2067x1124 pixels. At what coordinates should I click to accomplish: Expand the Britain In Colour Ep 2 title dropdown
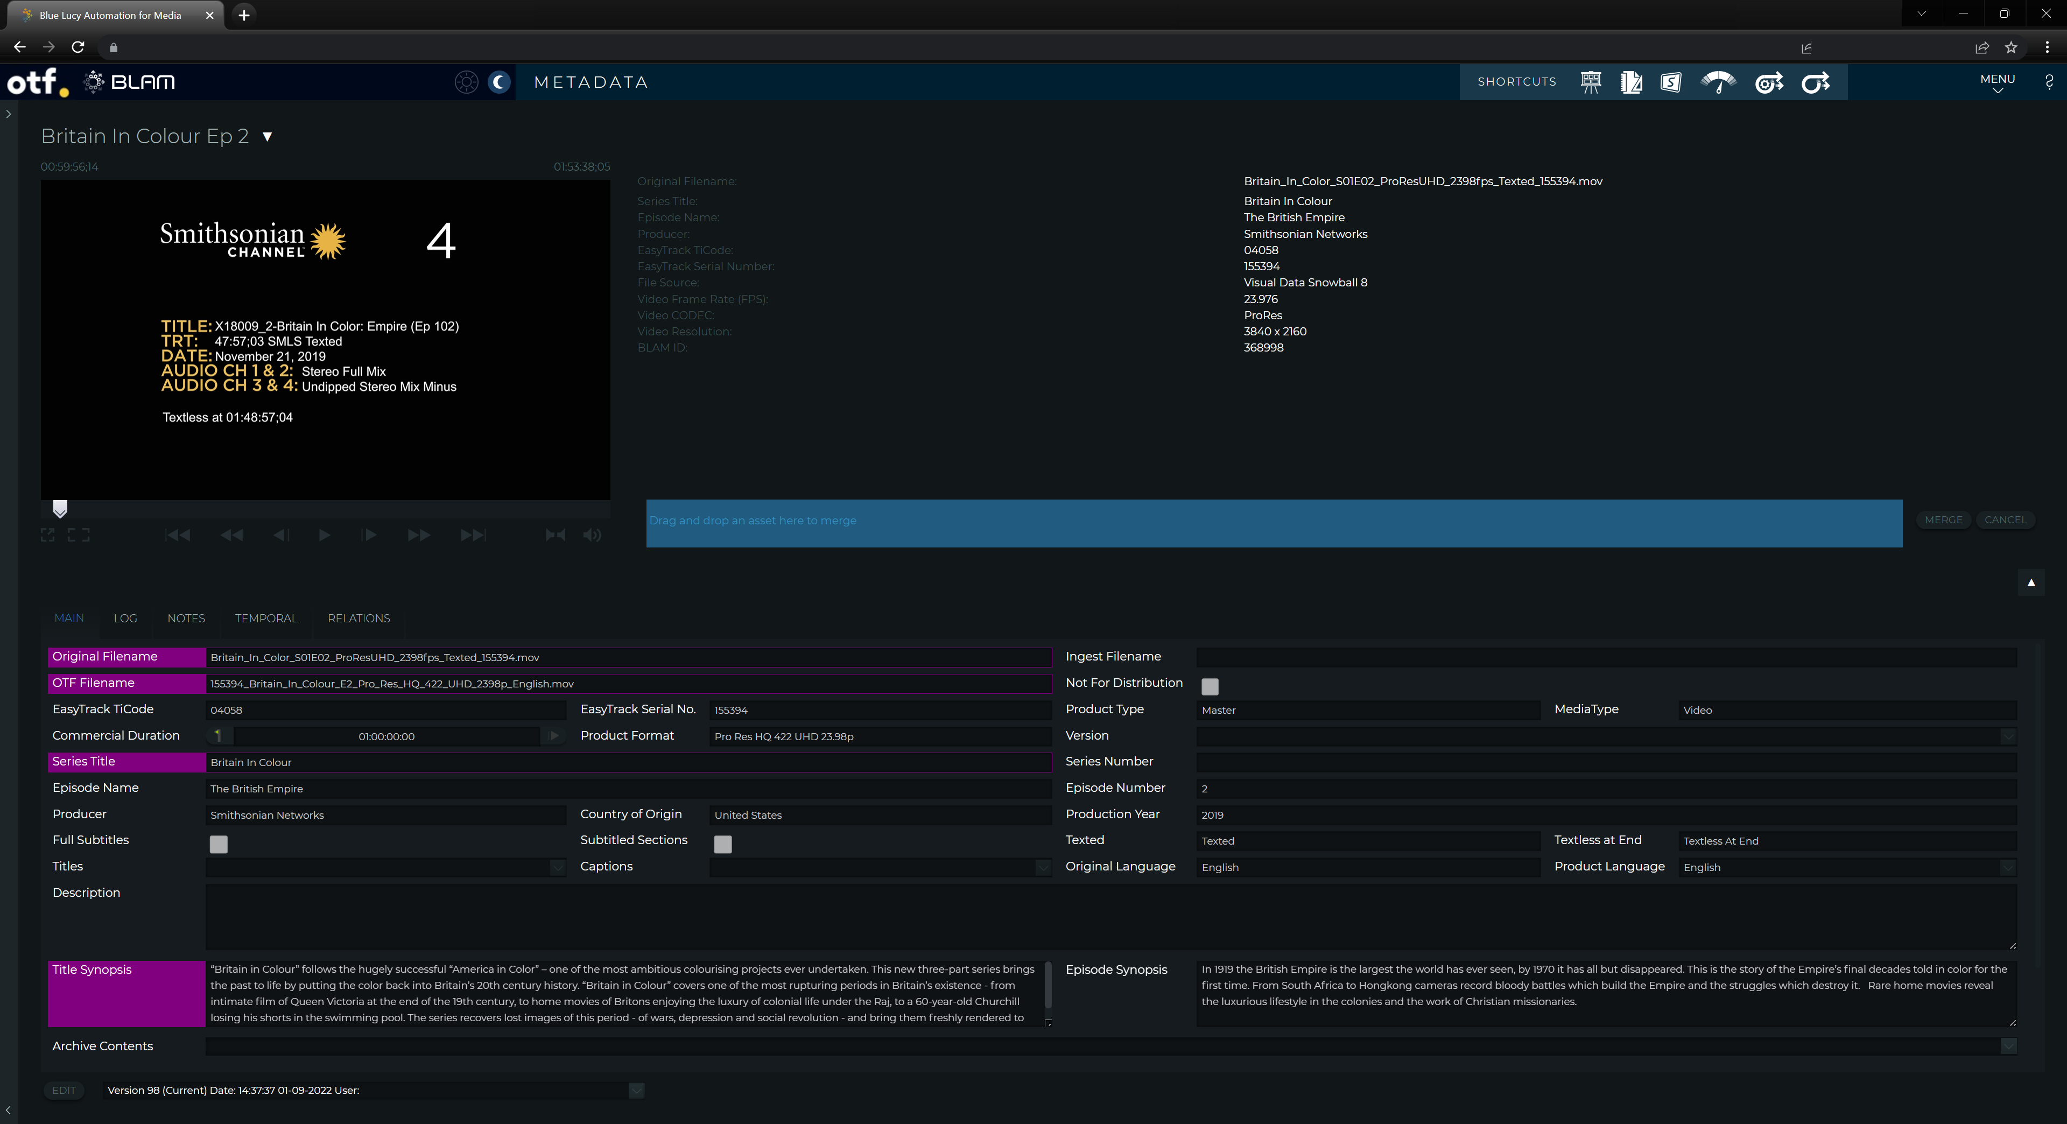point(267,136)
